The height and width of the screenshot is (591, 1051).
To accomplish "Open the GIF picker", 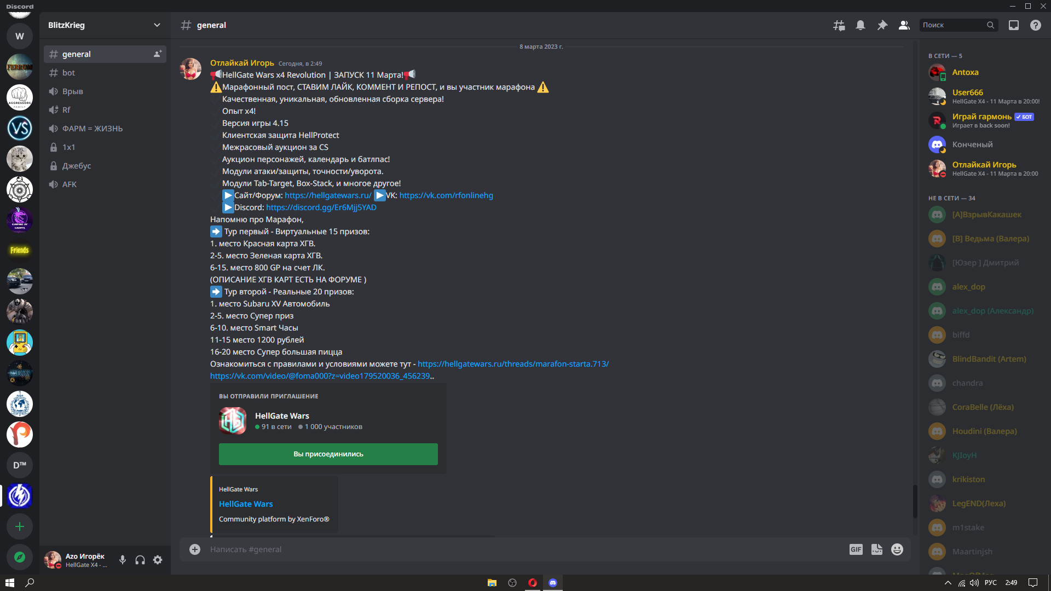I will tap(856, 549).
